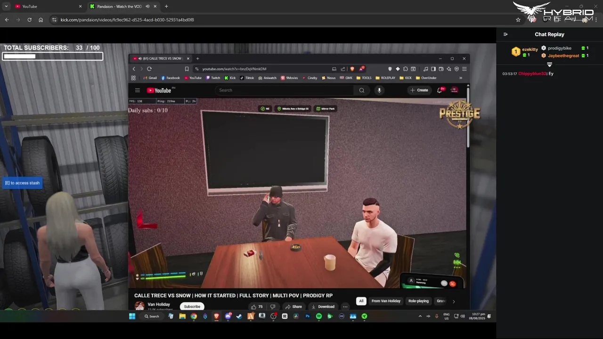Image resolution: width=603 pixels, height=339 pixels.
Task: Mute the Pandaion tab audio icon
Action: click(147, 7)
